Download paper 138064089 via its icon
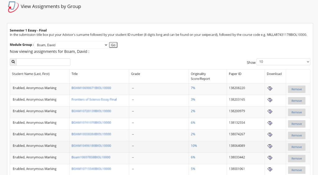 [270, 146]
